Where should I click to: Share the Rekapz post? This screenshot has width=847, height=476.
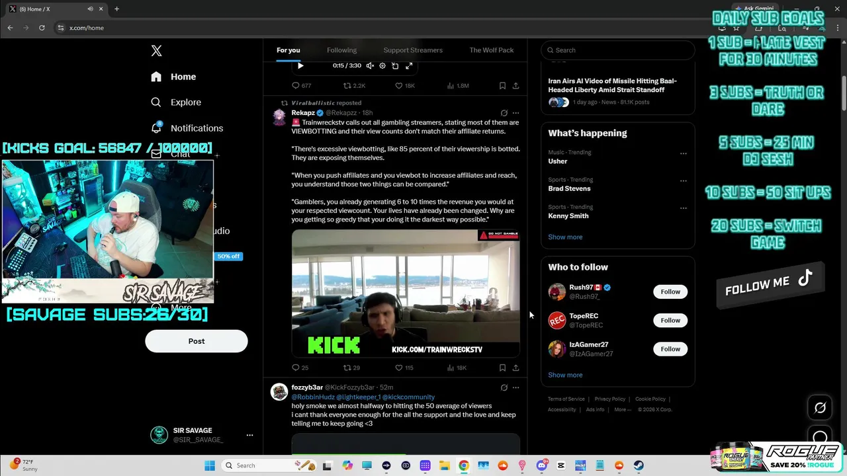point(515,368)
